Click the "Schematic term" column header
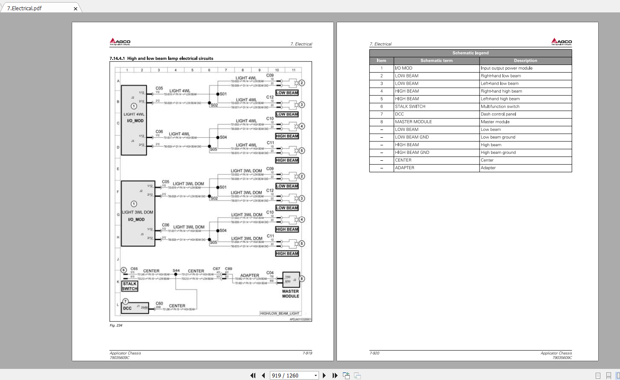This screenshot has height=380, width=620. point(437,61)
